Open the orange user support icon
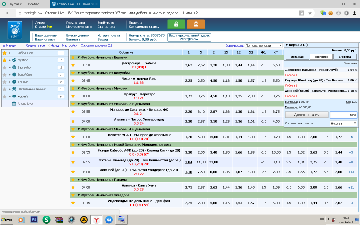 (x=196, y=24)
